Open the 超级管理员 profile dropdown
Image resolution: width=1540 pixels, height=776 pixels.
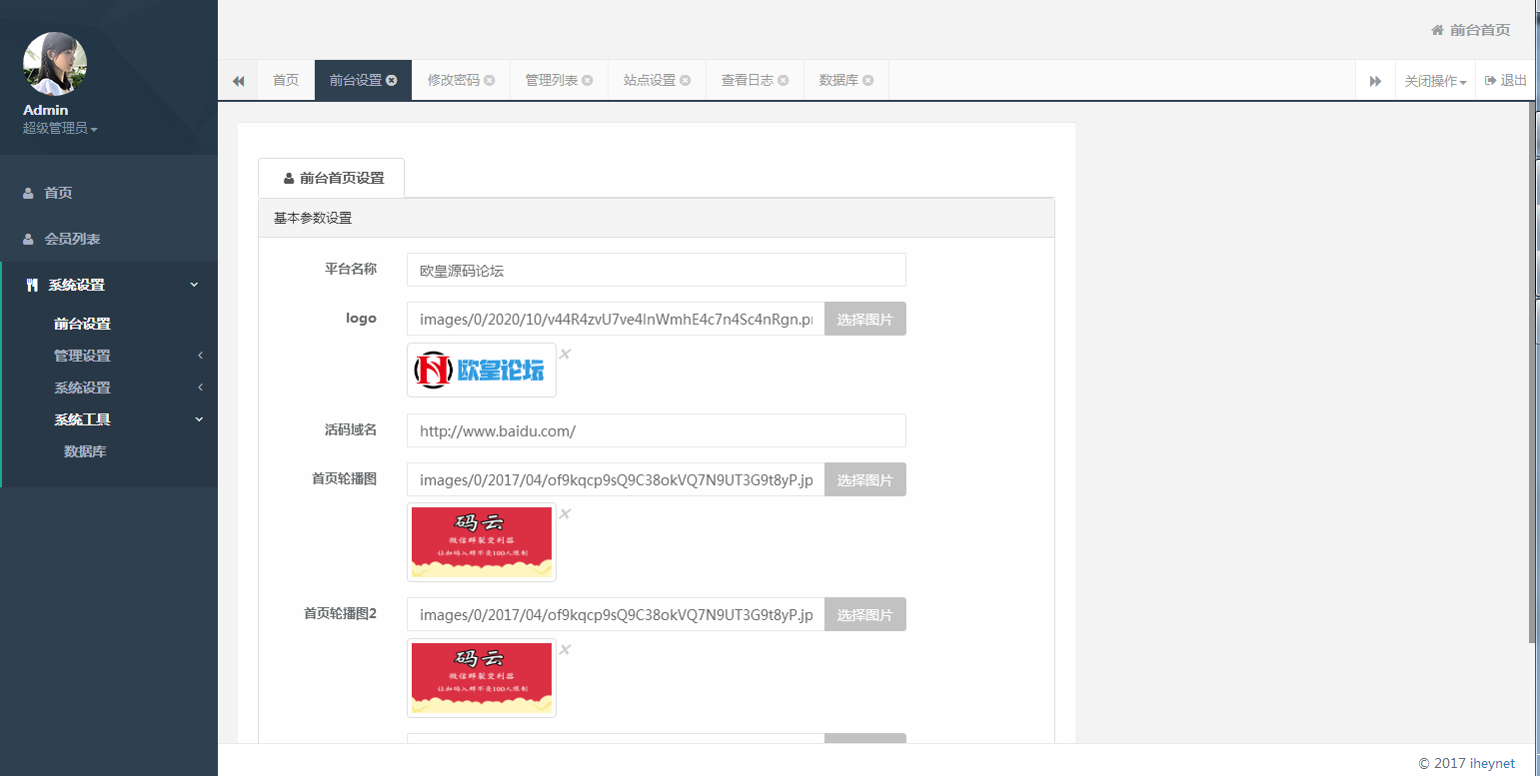pos(56,128)
